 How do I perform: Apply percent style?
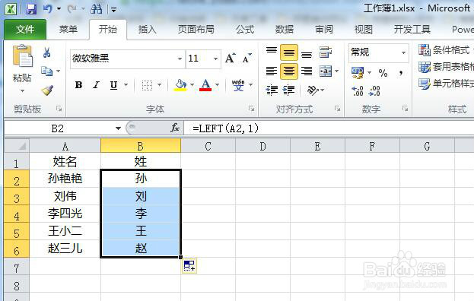383,73
